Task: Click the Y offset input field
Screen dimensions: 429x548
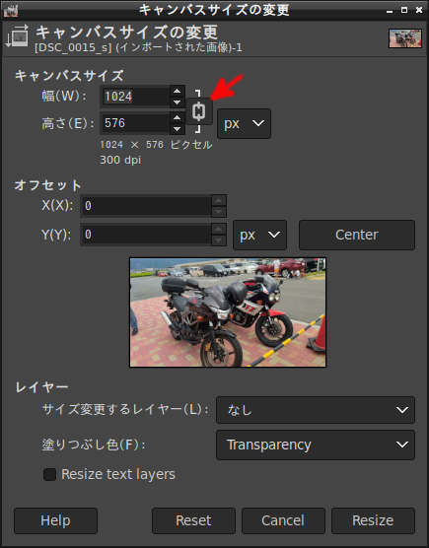Action: point(146,235)
